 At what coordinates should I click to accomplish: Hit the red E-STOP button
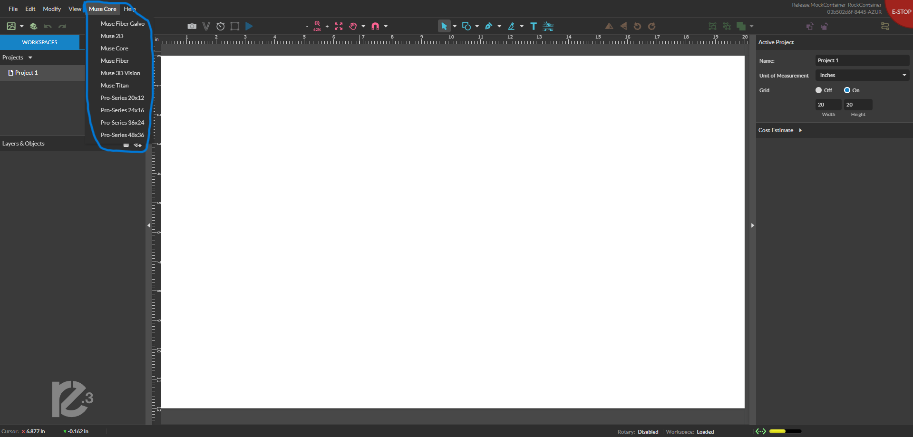click(901, 12)
